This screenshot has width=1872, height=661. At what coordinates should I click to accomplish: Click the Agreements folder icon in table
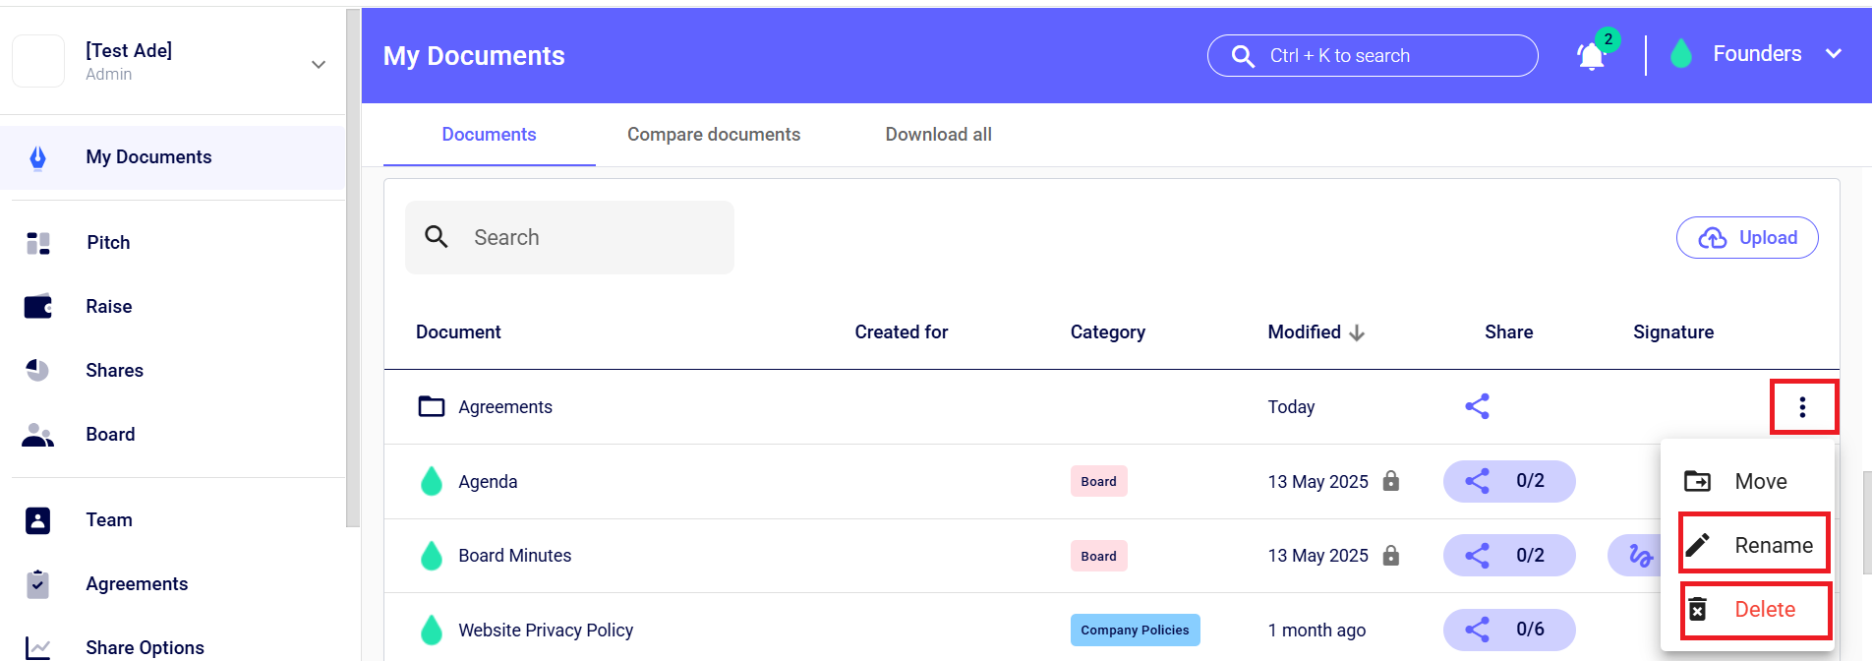(x=432, y=406)
